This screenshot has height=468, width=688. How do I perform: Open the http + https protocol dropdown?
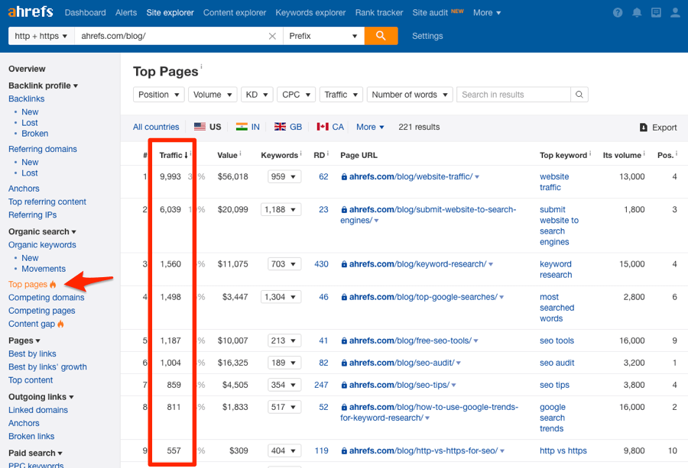click(41, 36)
